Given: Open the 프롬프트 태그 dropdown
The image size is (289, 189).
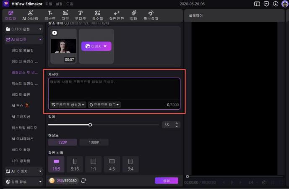Looking at the screenshot, I should pyautogui.click(x=104, y=105).
